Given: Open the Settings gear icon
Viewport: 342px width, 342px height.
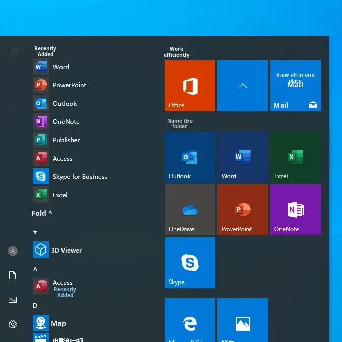Looking at the screenshot, I should (13, 324).
